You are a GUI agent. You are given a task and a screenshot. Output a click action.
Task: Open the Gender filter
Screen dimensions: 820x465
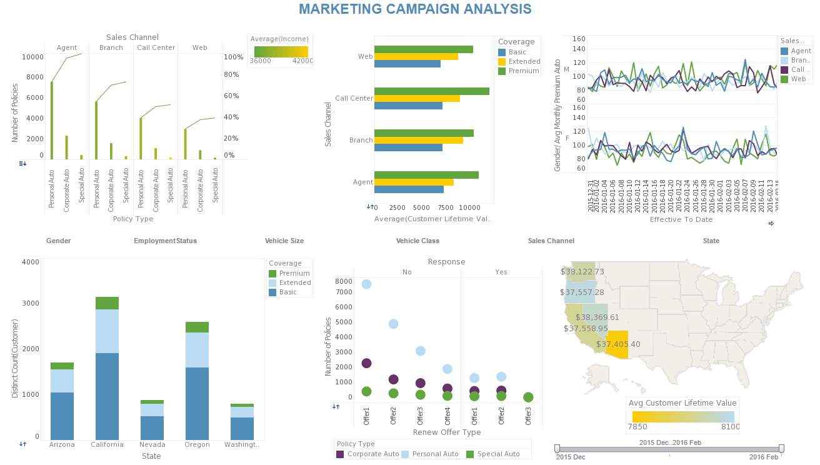(59, 241)
